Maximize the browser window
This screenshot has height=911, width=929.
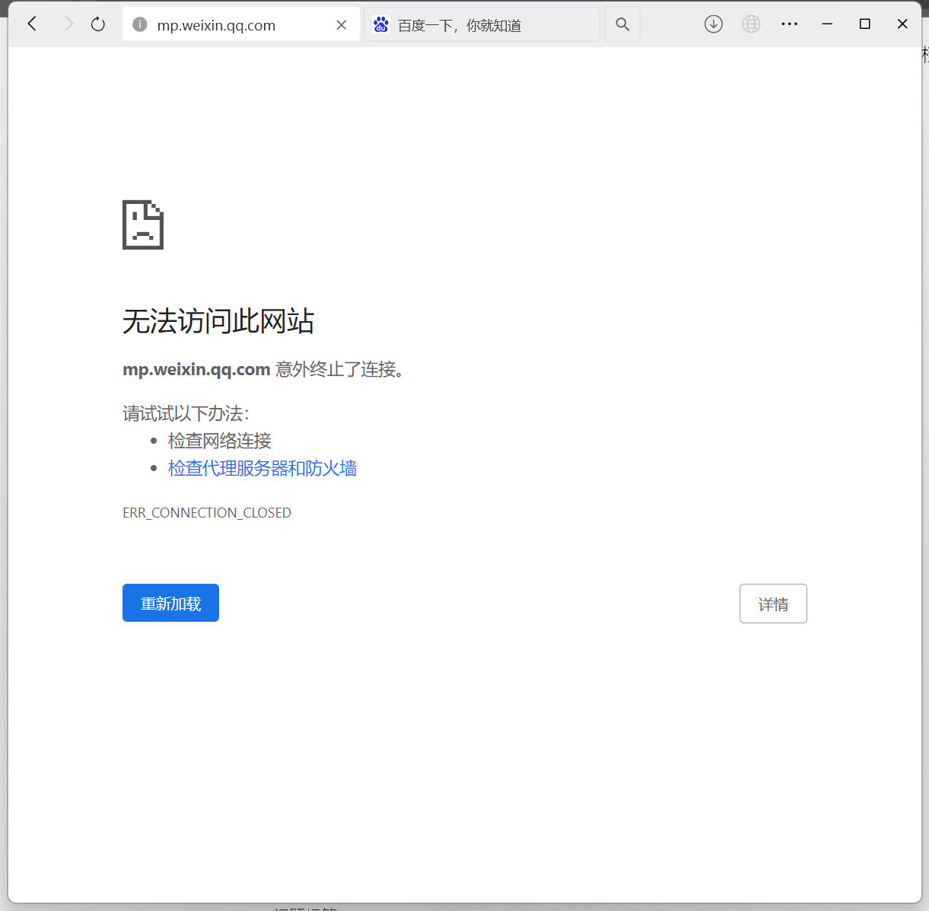pos(865,24)
